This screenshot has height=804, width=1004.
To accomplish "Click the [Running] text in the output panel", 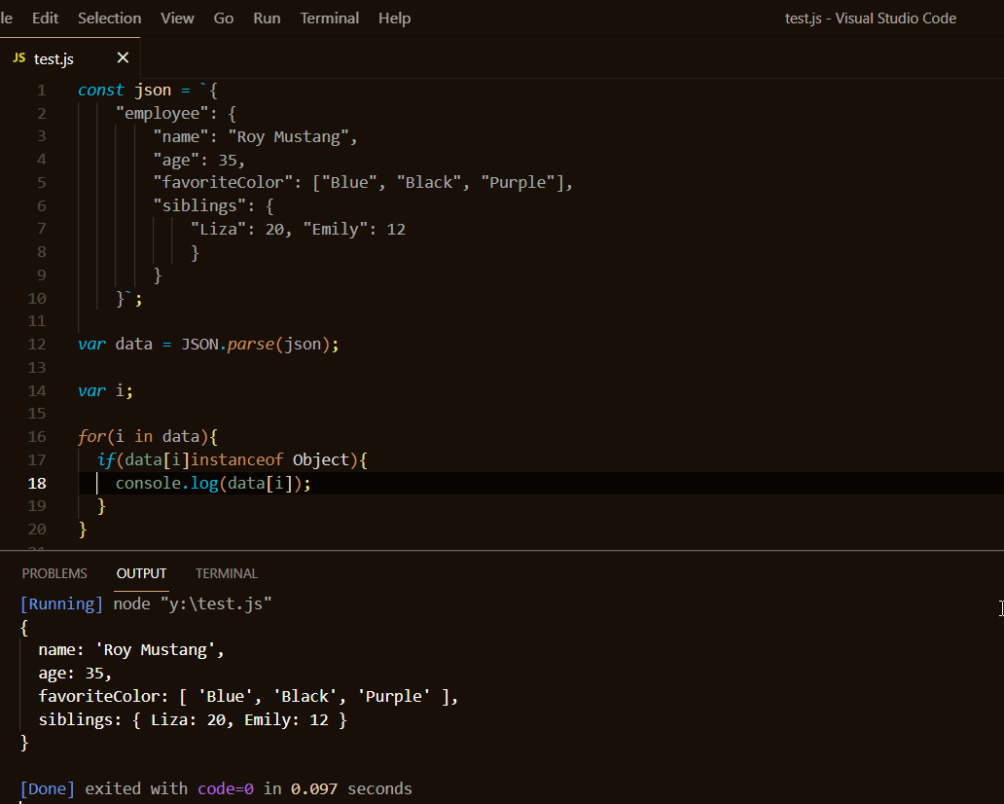I will click(61, 603).
